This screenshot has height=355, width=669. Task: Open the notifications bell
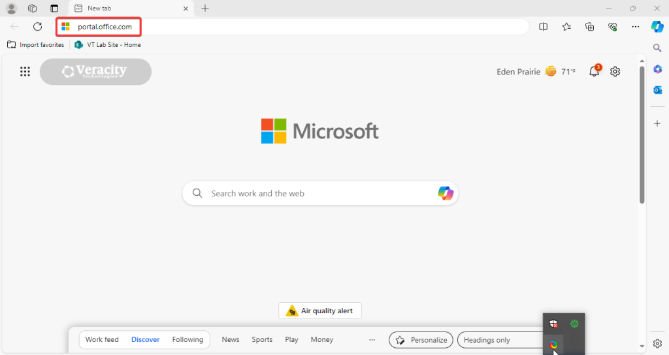pyautogui.click(x=594, y=72)
